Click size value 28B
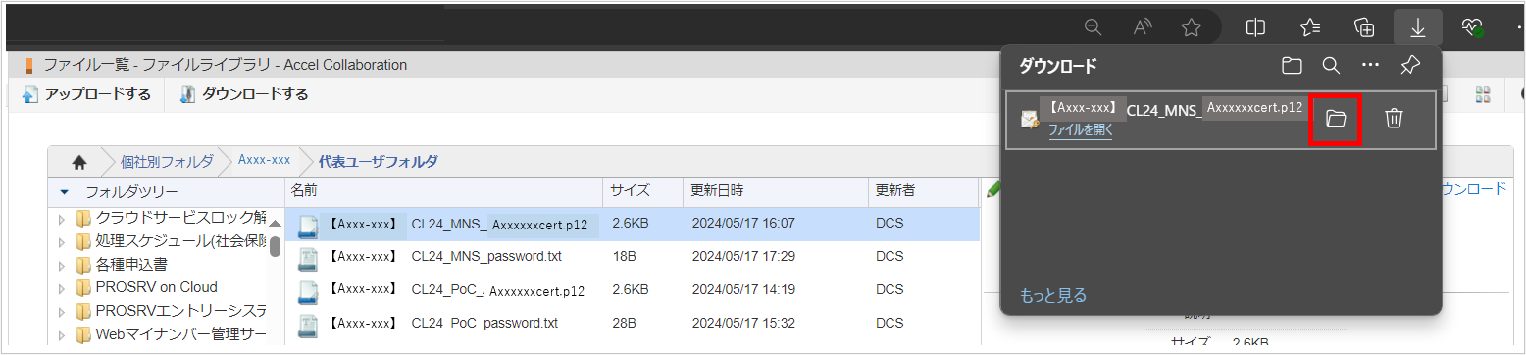This screenshot has width=1526, height=355. [624, 323]
